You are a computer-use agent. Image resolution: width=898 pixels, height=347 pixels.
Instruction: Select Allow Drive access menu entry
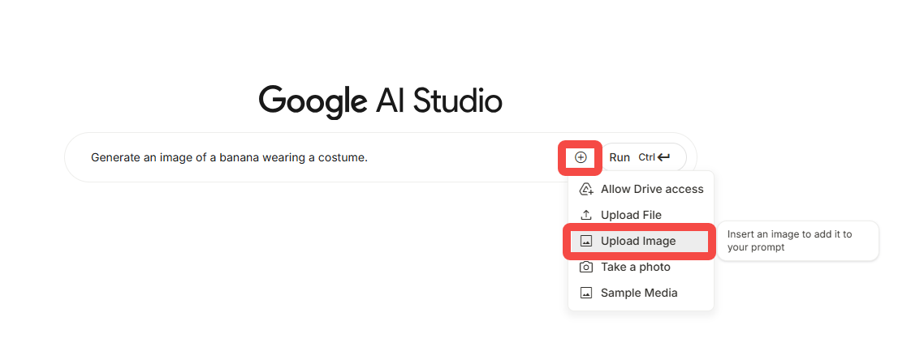click(641, 189)
